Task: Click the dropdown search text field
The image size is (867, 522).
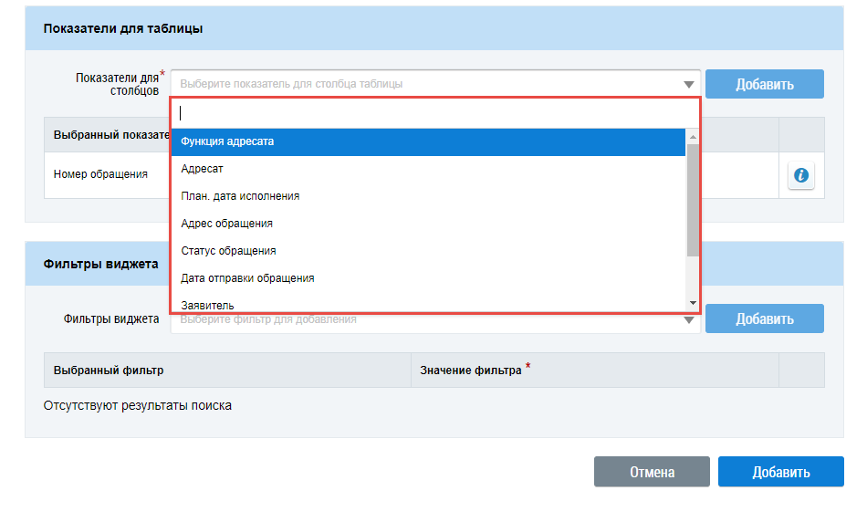Action: (x=435, y=113)
